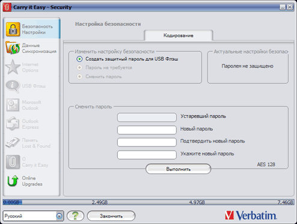This screenshot has width=297, height=224.
Task: Click the '4.97GB' capacity label
Action: pyautogui.click(x=197, y=202)
